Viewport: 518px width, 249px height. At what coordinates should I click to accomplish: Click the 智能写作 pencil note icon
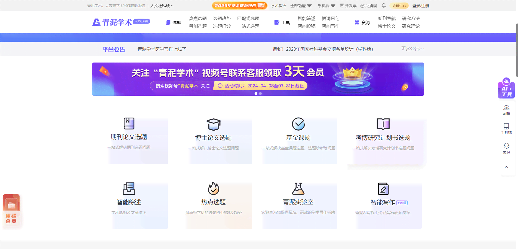[x=383, y=189]
